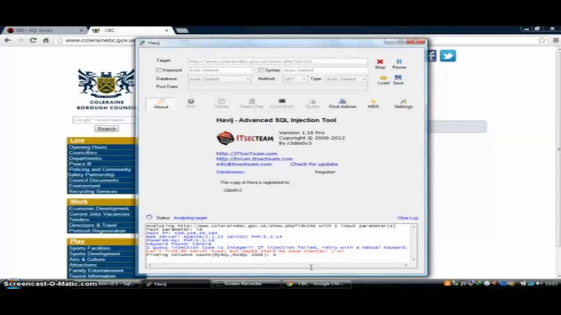
Task: Open Havij Settings
Action: pyautogui.click(x=403, y=104)
